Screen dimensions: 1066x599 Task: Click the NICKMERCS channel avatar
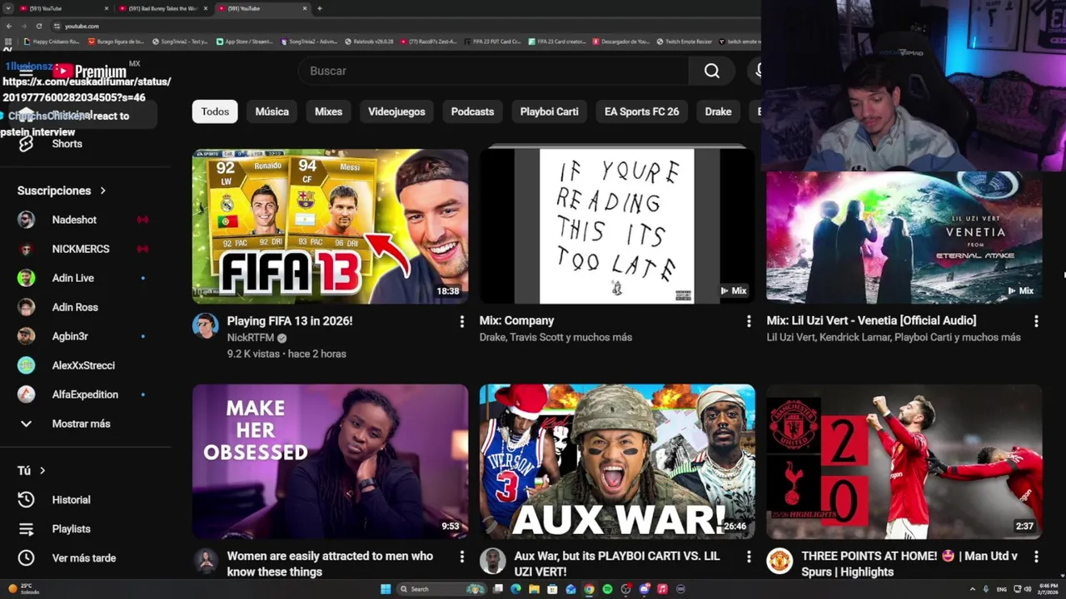[x=27, y=249]
